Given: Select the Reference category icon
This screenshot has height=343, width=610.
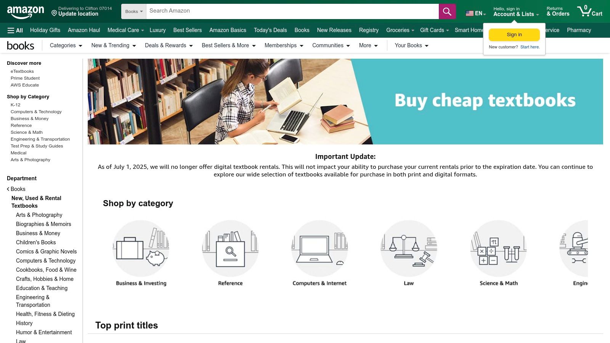Looking at the screenshot, I should coord(230,248).
